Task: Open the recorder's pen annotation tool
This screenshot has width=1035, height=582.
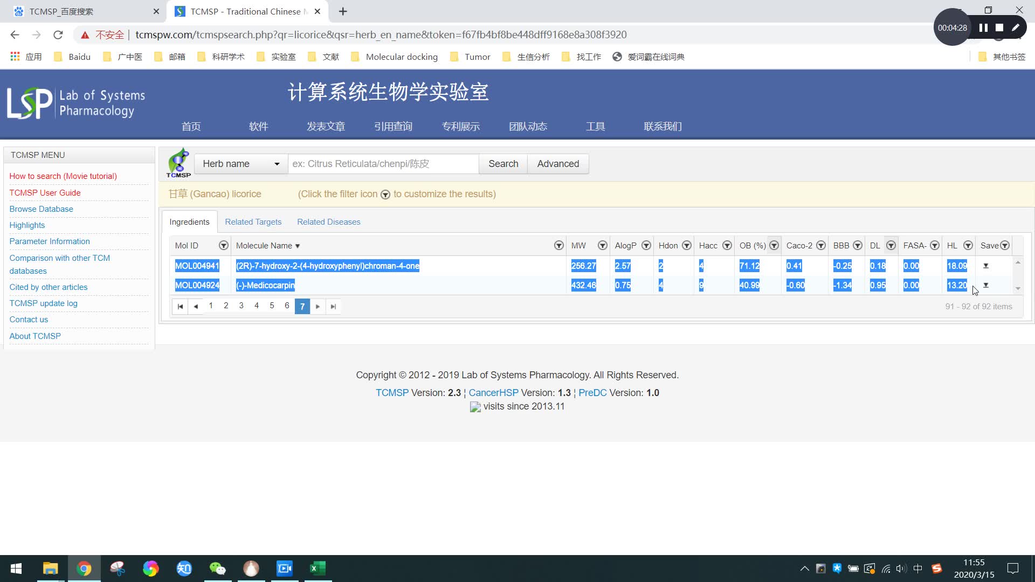Action: pos(1016,27)
